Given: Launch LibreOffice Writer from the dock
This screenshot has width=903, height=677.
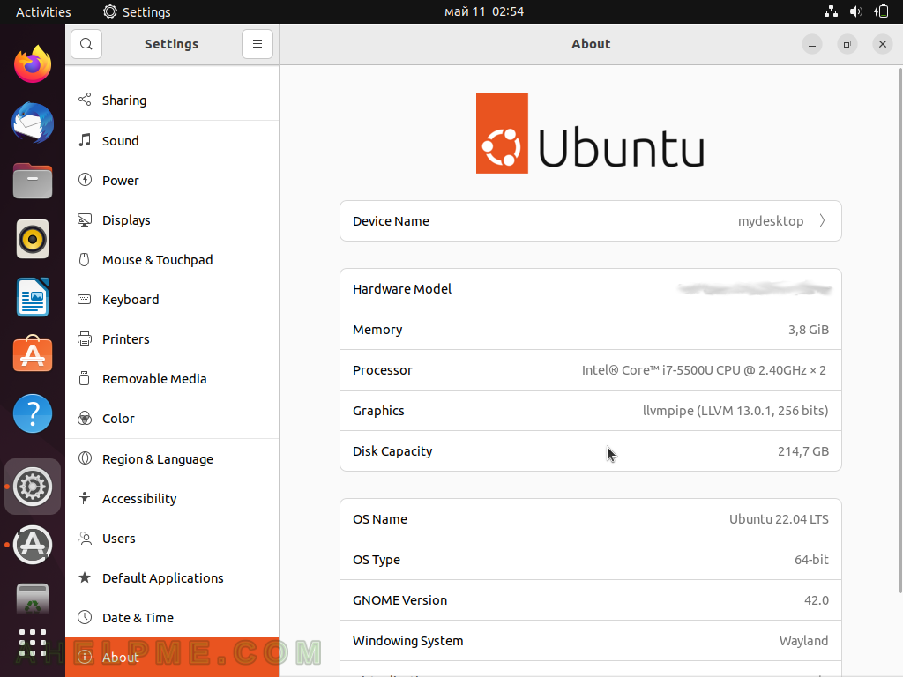Looking at the screenshot, I should 33,297.
